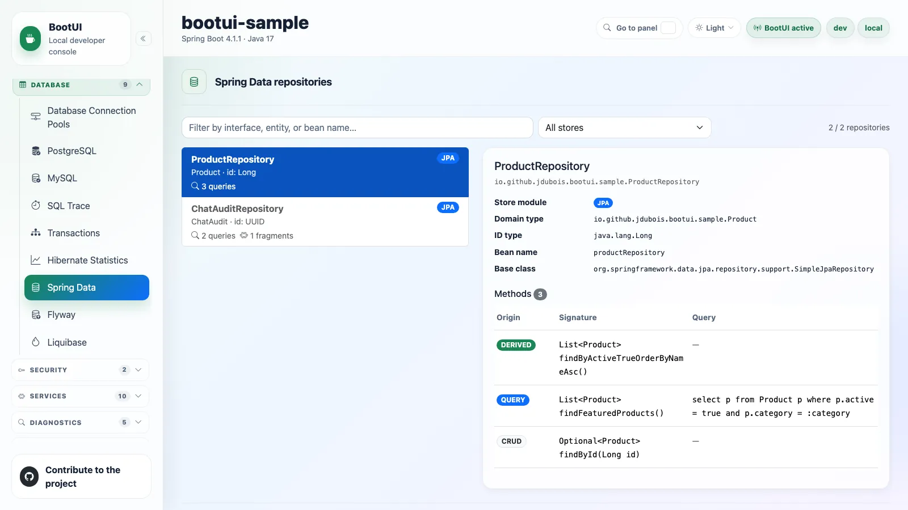Image resolution: width=908 pixels, height=510 pixels.
Task: Click the Go to panel button
Action: (640, 28)
